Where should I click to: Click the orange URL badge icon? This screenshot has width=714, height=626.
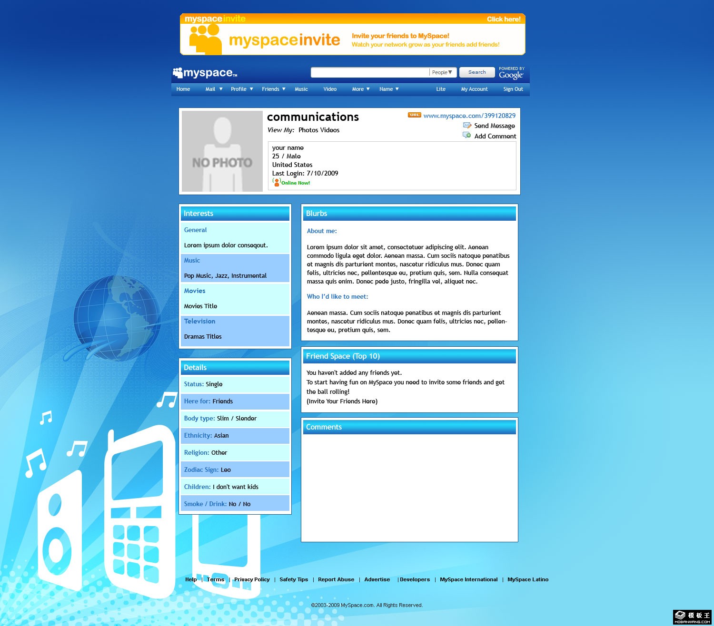415,115
